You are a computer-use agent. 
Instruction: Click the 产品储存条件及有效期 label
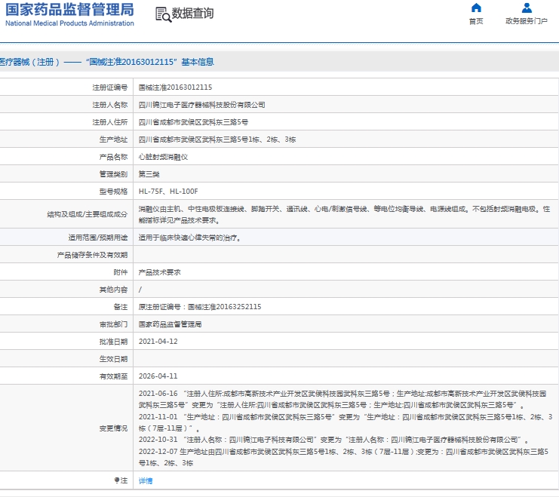coord(92,255)
